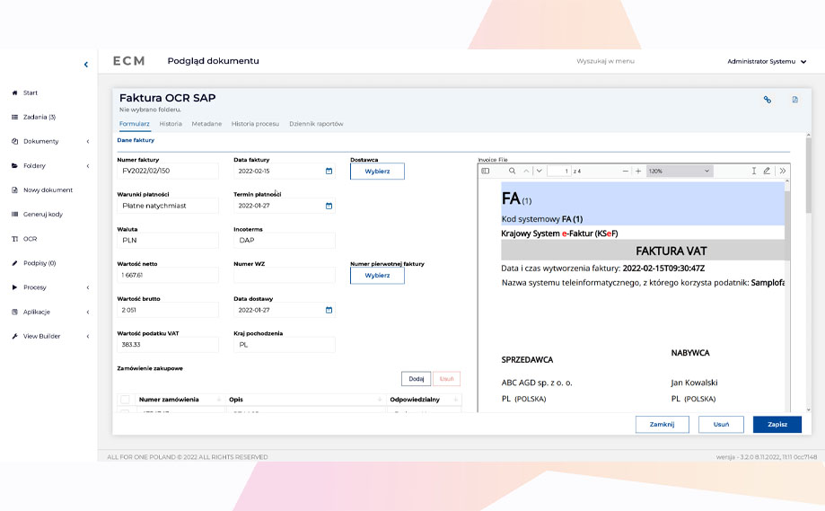Open search in the invoice PDF viewer
The width and height of the screenshot is (825, 511).
(512, 171)
